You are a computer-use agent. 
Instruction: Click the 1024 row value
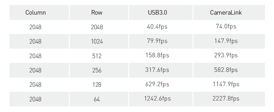97,42
